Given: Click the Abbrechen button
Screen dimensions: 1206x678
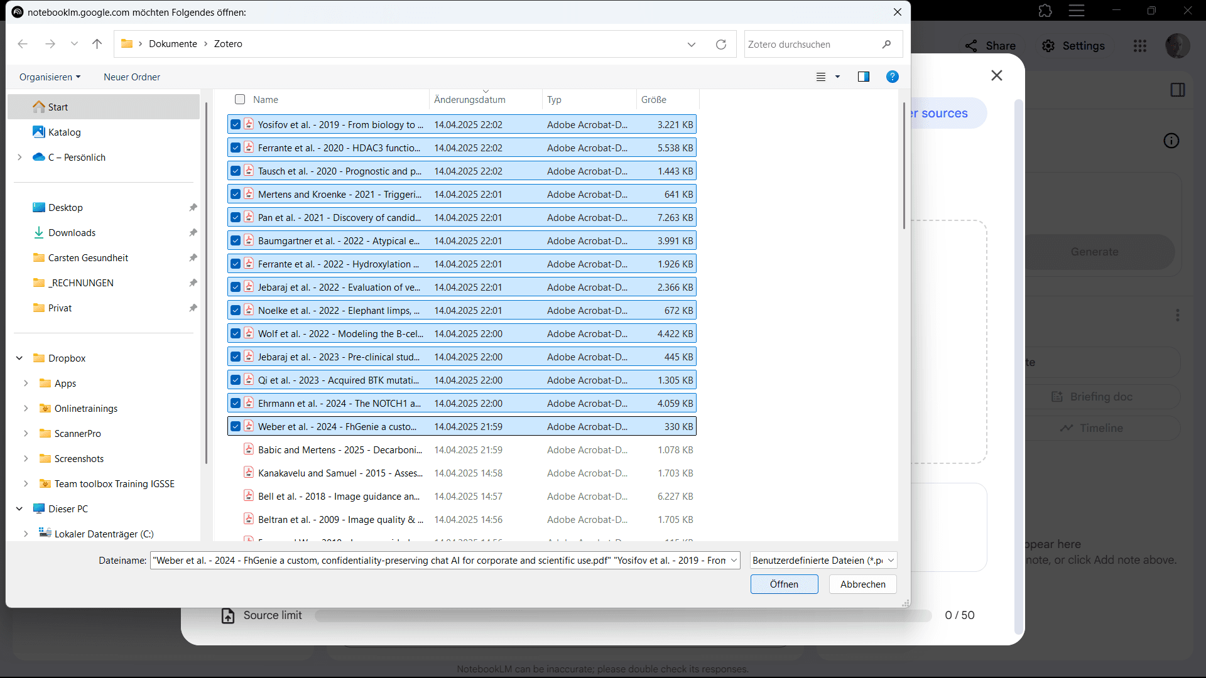Looking at the screenshot, I should click(863, 584).
